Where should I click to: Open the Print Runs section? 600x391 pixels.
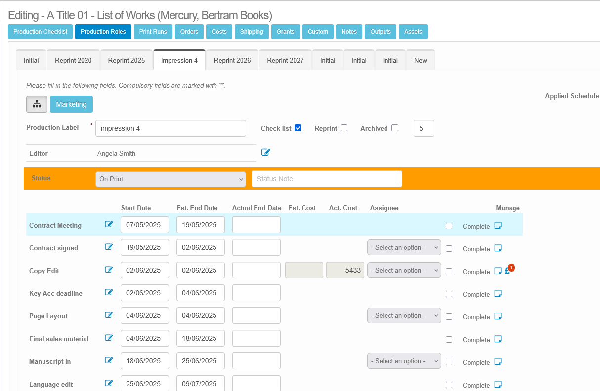(153, 32)
